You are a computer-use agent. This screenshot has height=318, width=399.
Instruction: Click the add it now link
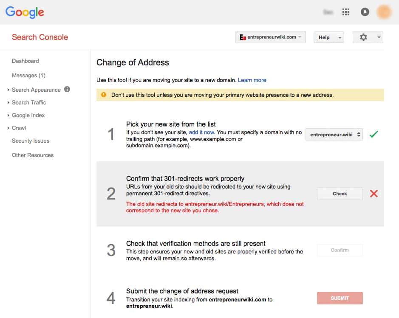(x=201, y=132)
